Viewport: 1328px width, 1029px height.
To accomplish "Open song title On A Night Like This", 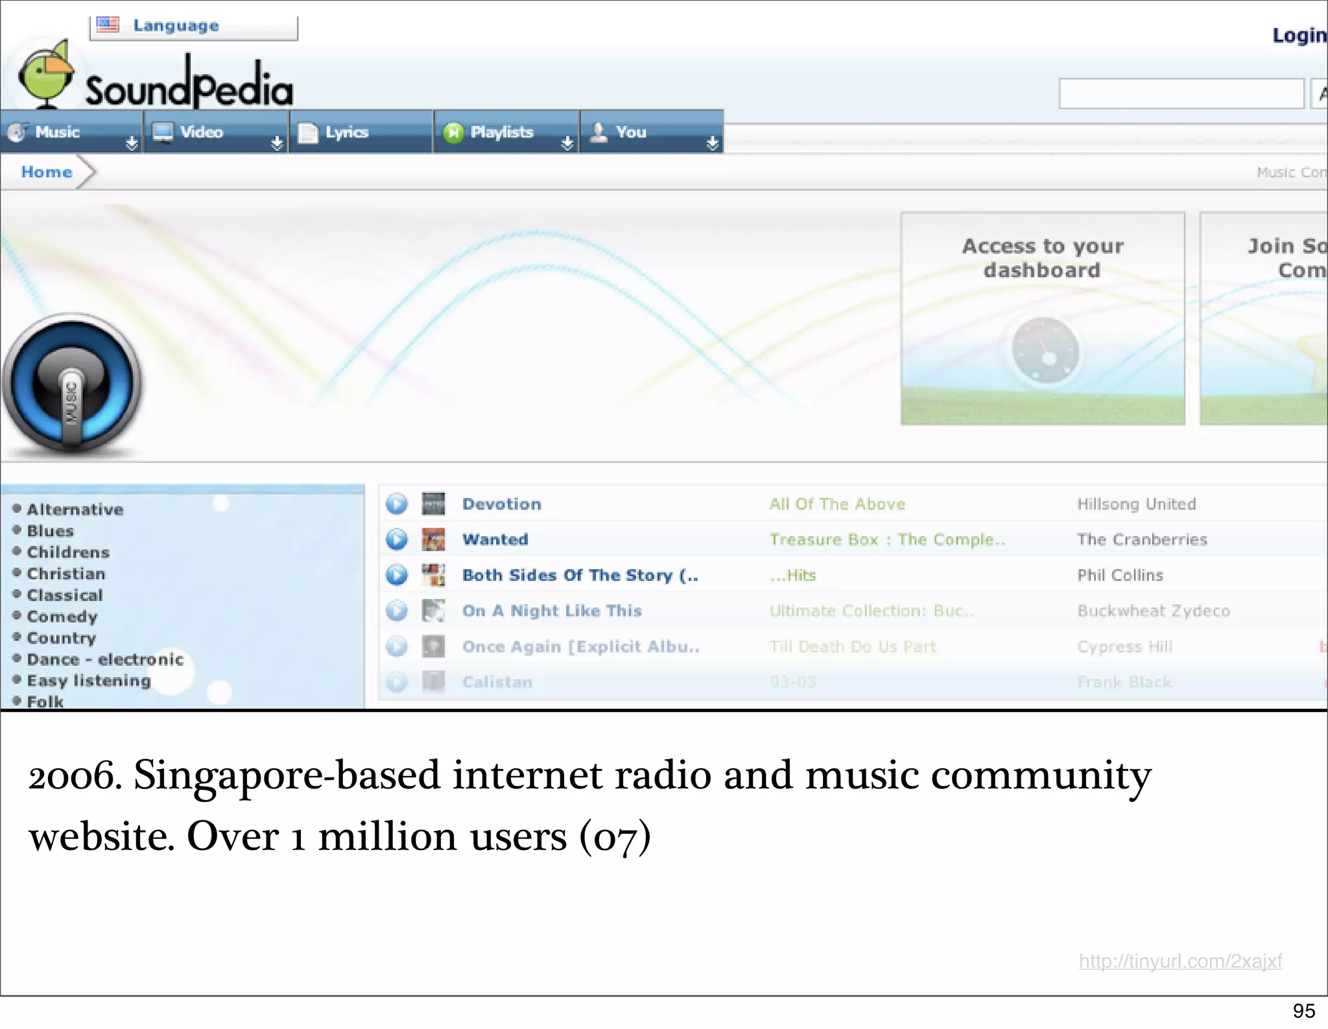I will point(552,611).
